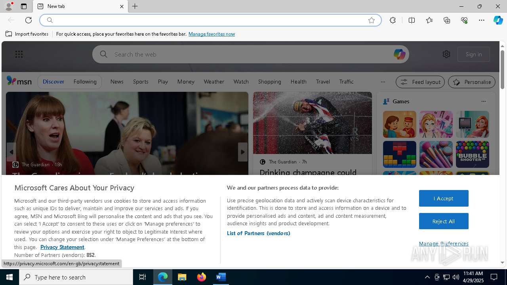Open the Health section
507x285 pixels.
tap(298, 82)
